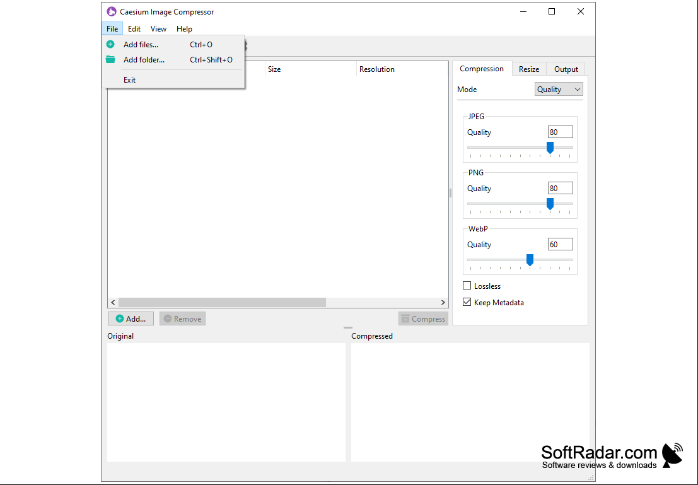Click the Resolution column header

point(402,69)
